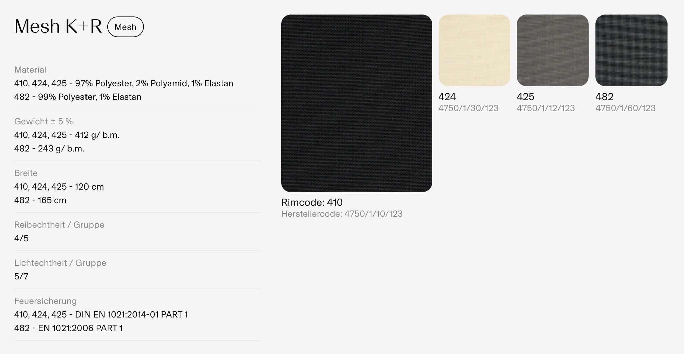
Task: Click manufacturer code 4750/1/30/123
Action: pos(468,108)
